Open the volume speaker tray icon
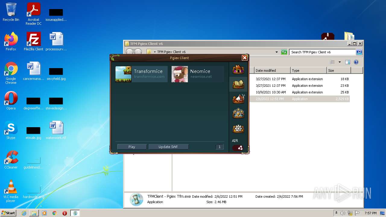 (343, 213)
